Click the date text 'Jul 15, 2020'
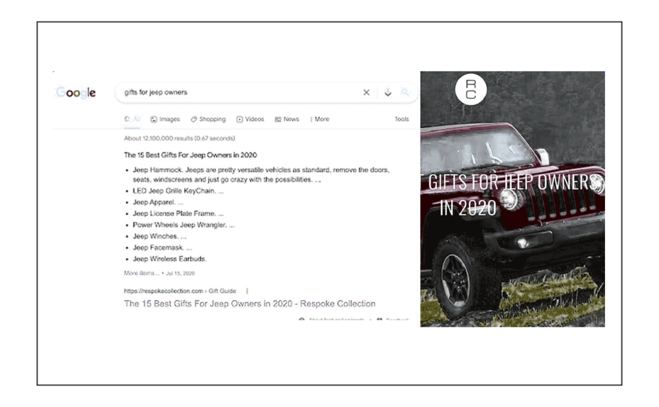 tap(180, 273)
